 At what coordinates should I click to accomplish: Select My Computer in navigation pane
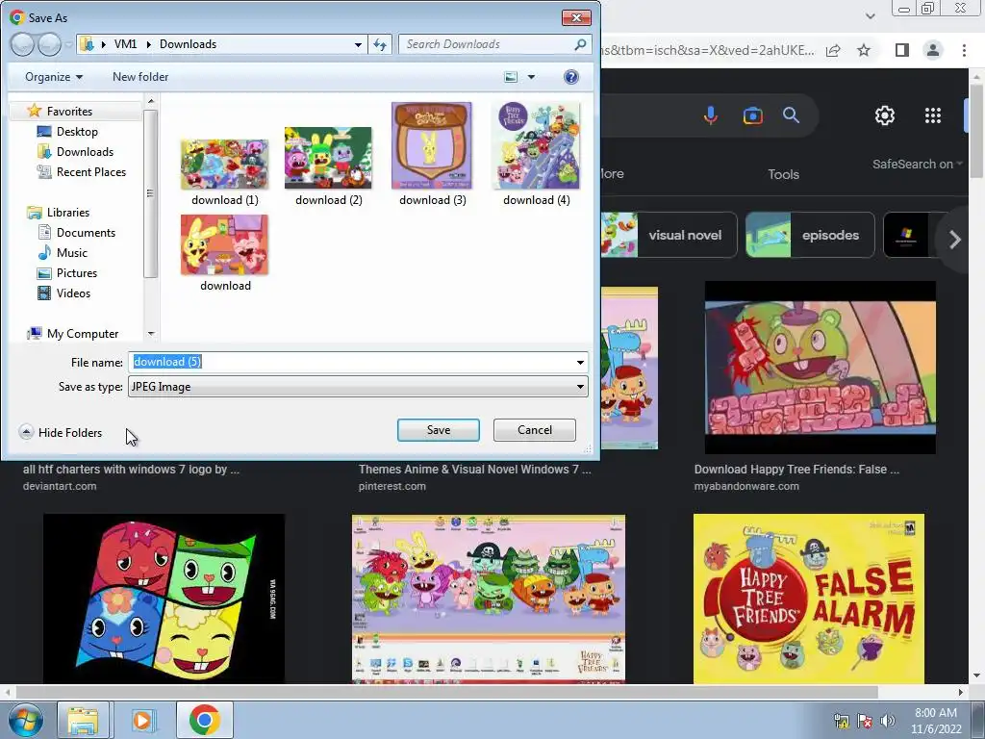click(x=83, y=334)
